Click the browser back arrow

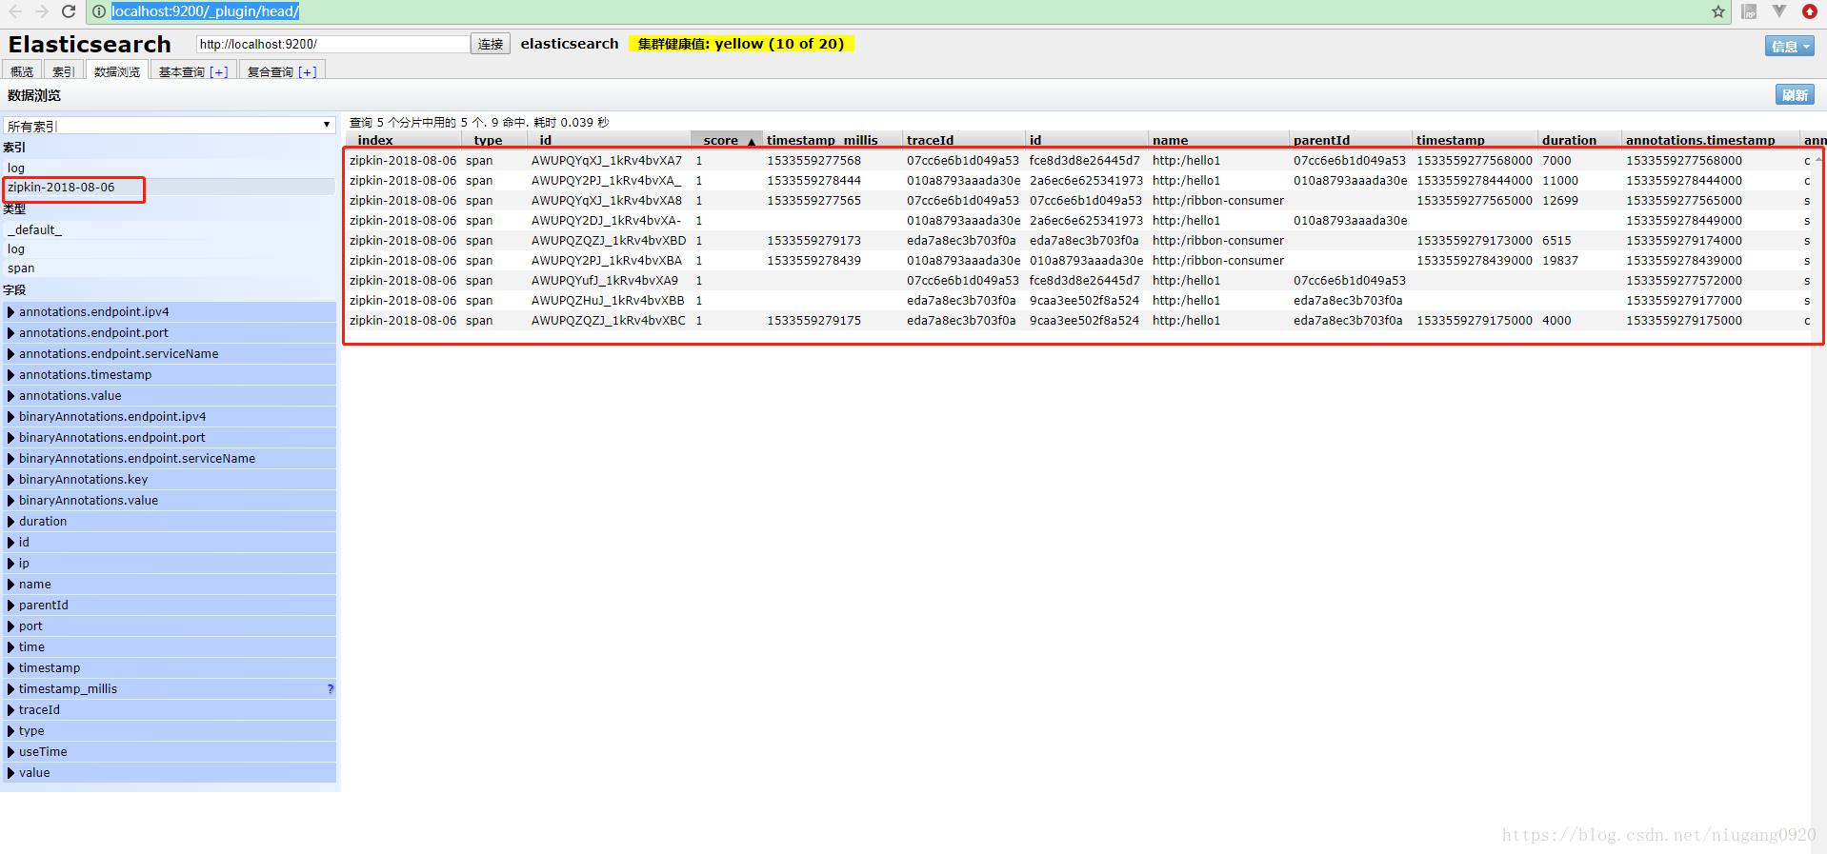point(15,11)
